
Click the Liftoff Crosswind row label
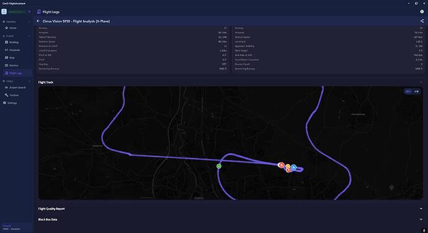coord(48,50)
